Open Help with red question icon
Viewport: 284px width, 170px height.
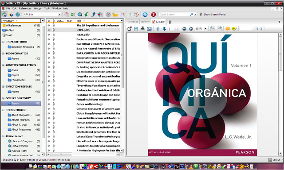click(154, 15)
